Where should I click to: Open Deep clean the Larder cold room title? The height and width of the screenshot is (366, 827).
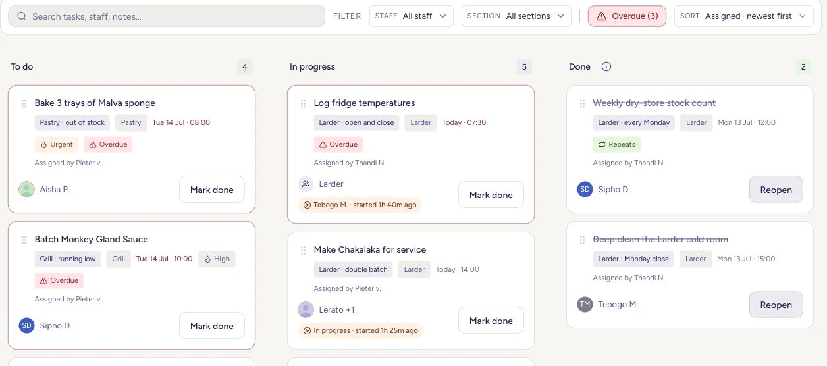coord(660,240)
